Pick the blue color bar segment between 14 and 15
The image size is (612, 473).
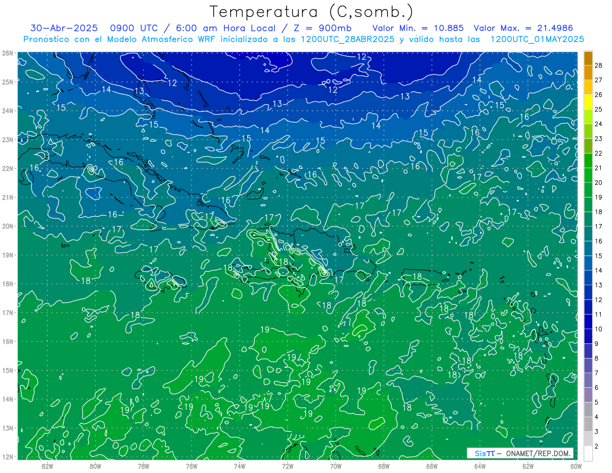pos(588,263)
